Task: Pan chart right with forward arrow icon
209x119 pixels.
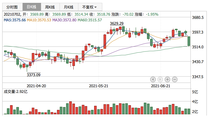Action: click(160, 79)
